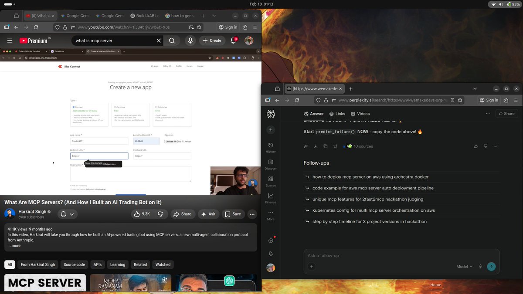Open the system volume indicator in top bar

[501, 4]
